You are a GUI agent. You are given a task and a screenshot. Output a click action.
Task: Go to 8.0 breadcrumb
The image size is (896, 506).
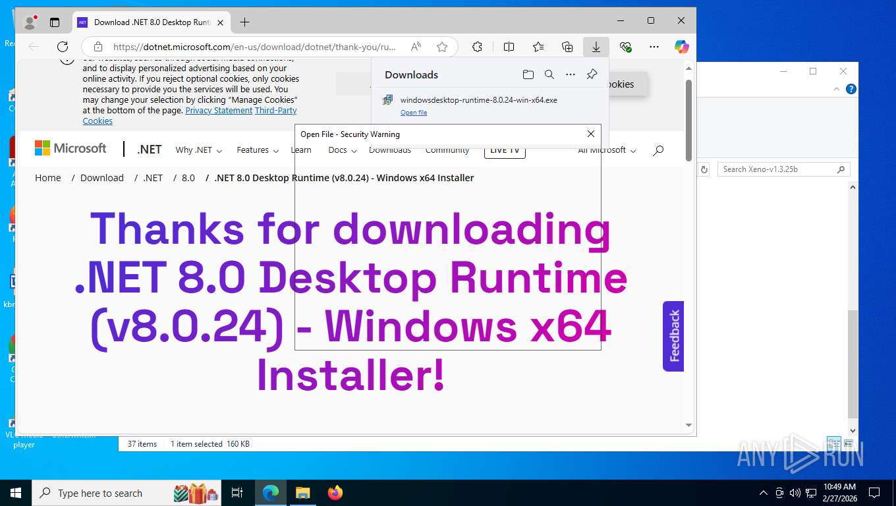point(188,178)
